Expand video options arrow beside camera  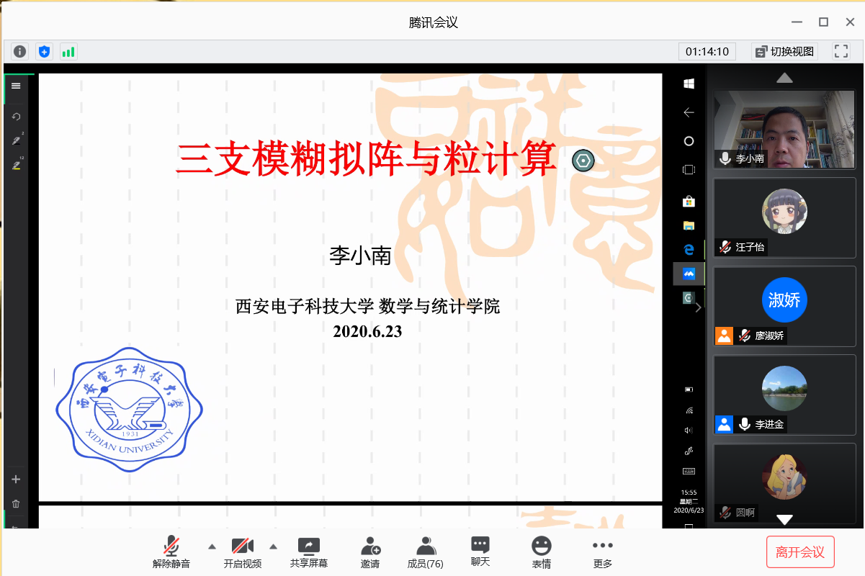point(274,546)
